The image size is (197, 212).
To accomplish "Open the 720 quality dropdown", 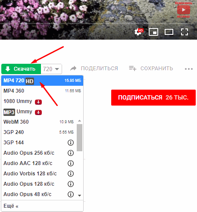I will [x=51, y=69].
